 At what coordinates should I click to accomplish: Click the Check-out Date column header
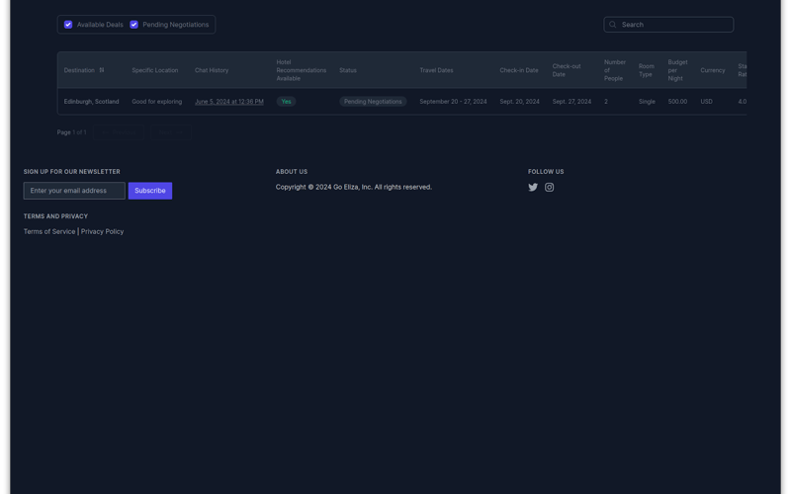pyautogui.click(x=566, y=70)
